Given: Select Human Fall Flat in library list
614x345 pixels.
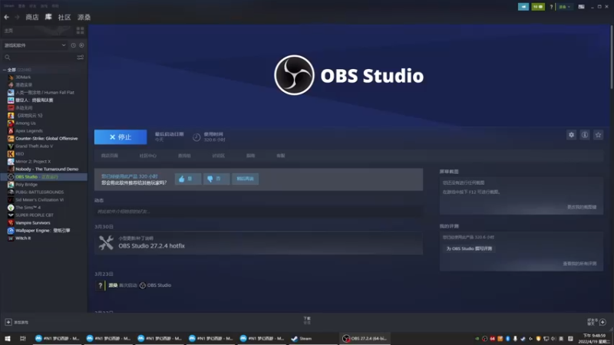Looking at the screenshot, I should (44, 93).
